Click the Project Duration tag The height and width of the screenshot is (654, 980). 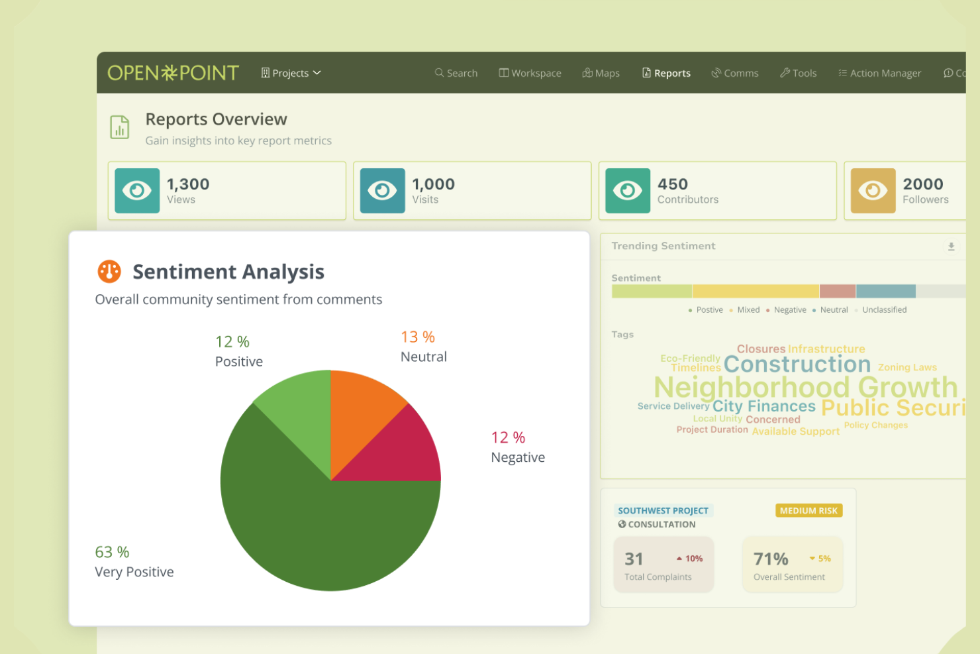click(x=712, y=429)
